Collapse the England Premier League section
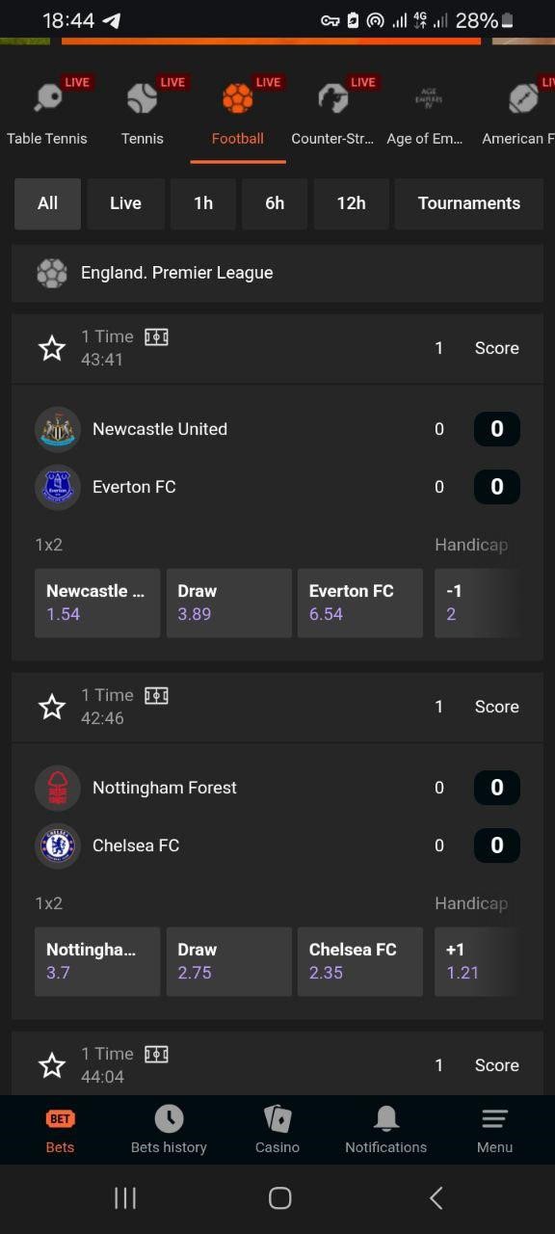Viewport: 555px width, 1234px height. [277, 273]
